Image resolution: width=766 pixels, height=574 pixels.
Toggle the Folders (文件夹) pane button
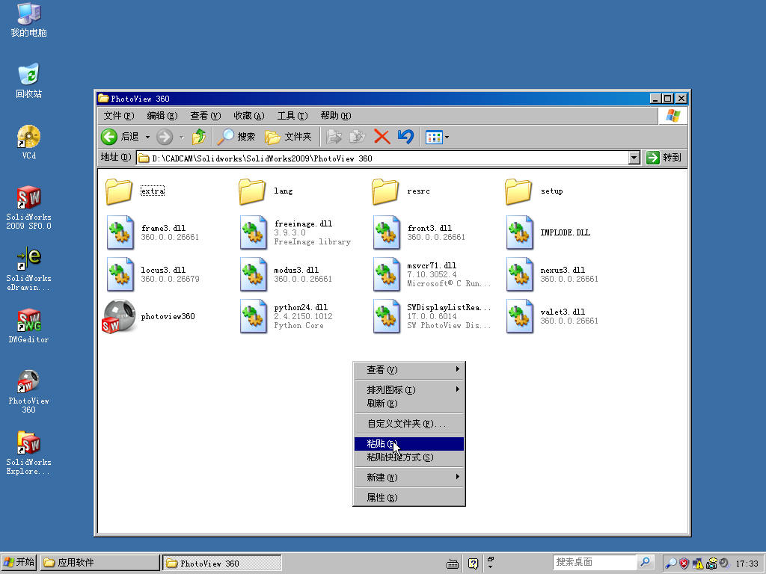(288, 137)
